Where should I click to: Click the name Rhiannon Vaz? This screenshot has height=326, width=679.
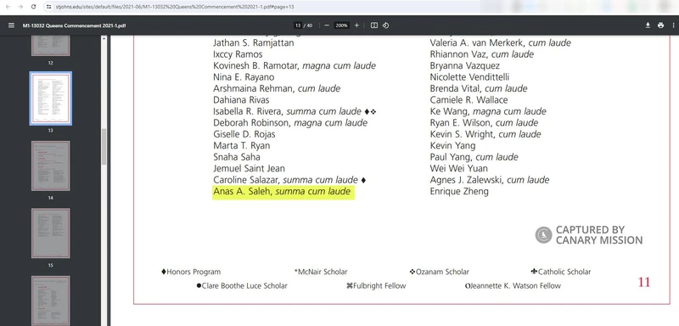coord(459,54)
